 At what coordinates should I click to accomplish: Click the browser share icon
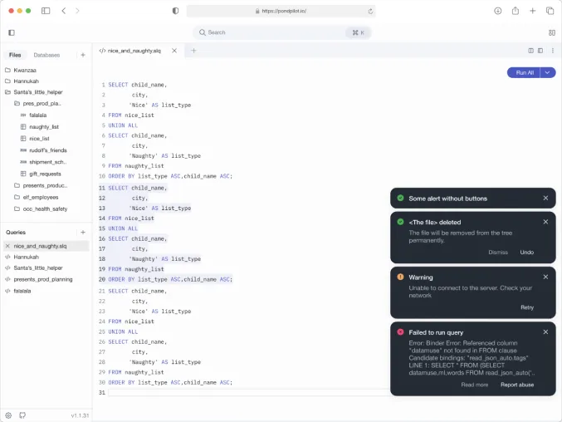(515, 11)
